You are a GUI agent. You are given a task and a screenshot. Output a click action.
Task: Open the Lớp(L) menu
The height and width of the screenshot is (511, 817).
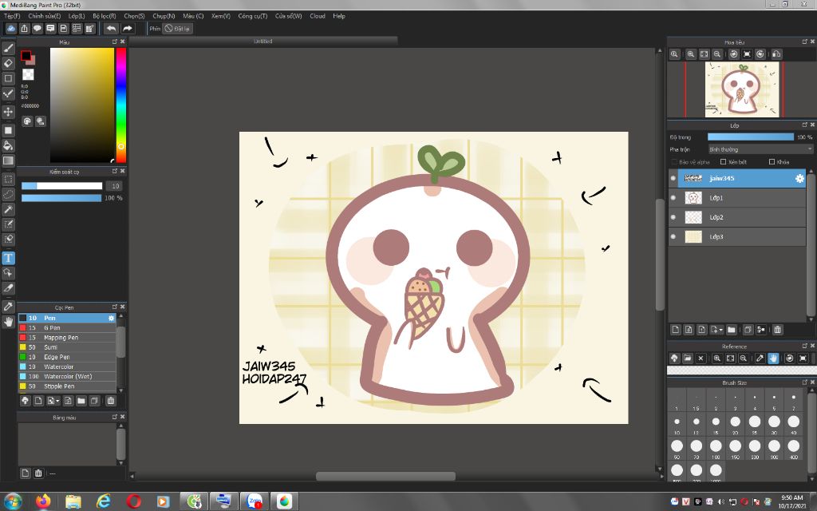(77, 16)
